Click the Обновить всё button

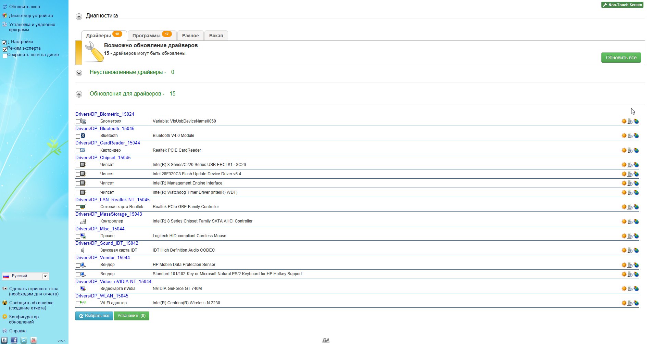pos(621,58)
